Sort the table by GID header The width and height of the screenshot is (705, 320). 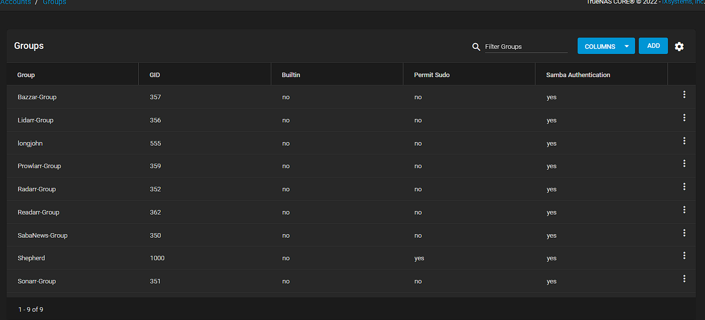[155, 75]
